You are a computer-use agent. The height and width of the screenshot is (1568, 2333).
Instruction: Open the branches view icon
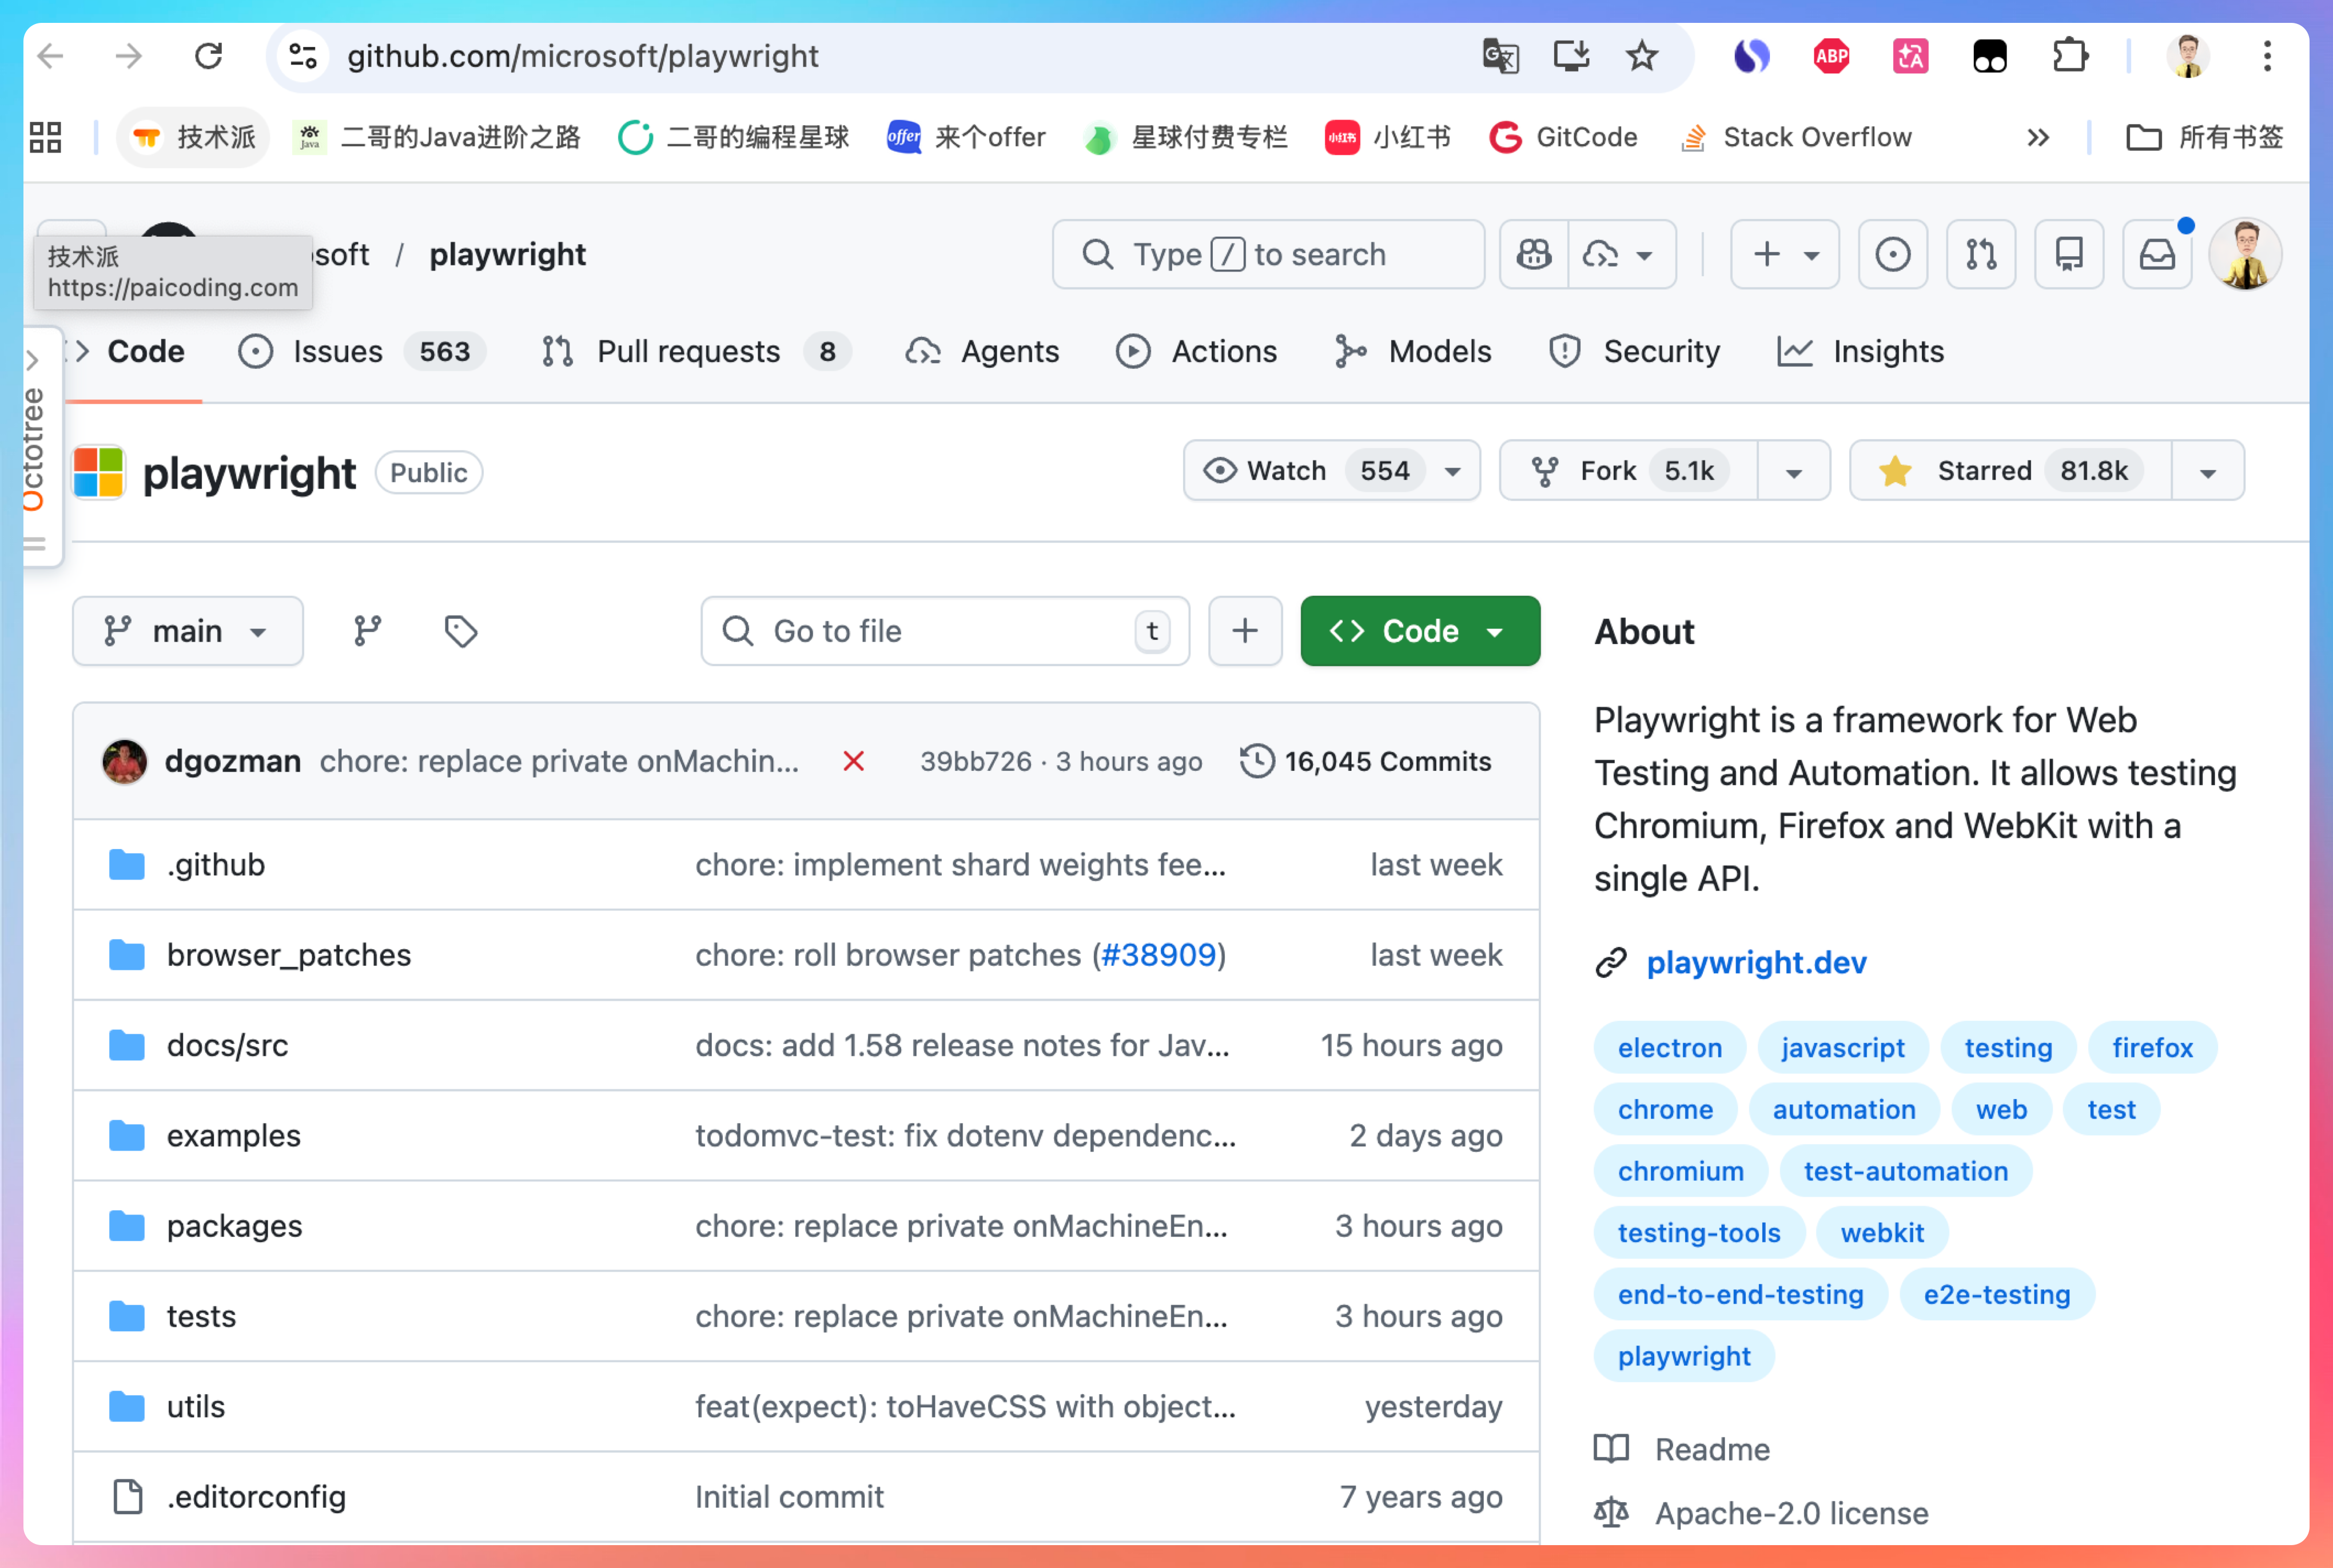click(367, 631)
